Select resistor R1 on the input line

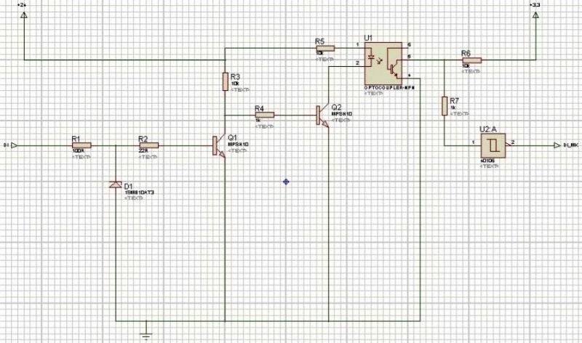[81, 145]
